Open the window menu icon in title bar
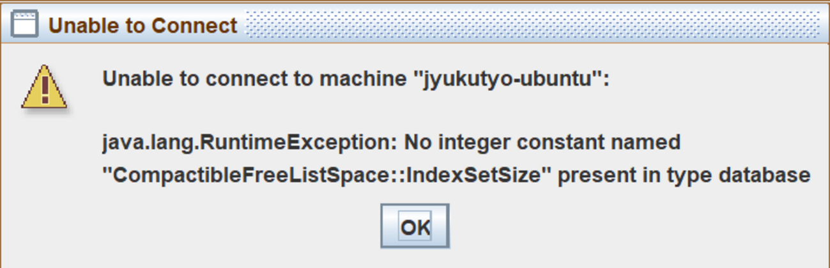 [x=25, y=26]
